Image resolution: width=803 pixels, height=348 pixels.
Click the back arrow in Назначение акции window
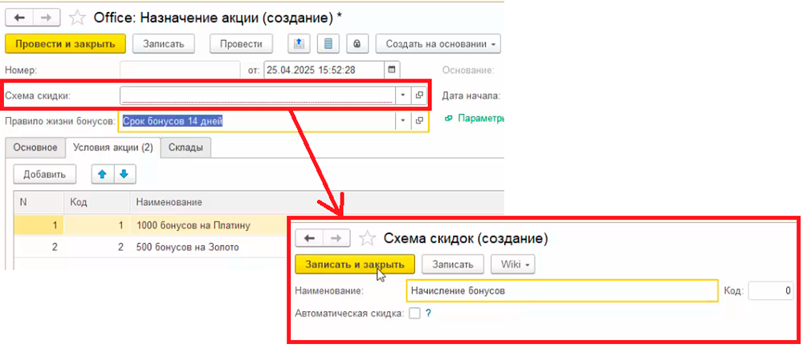pos(19,15)
